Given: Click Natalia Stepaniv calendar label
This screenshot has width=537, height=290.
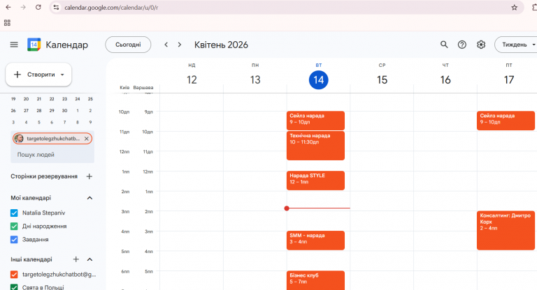Looking at the screenshot, I should point(44,213).
